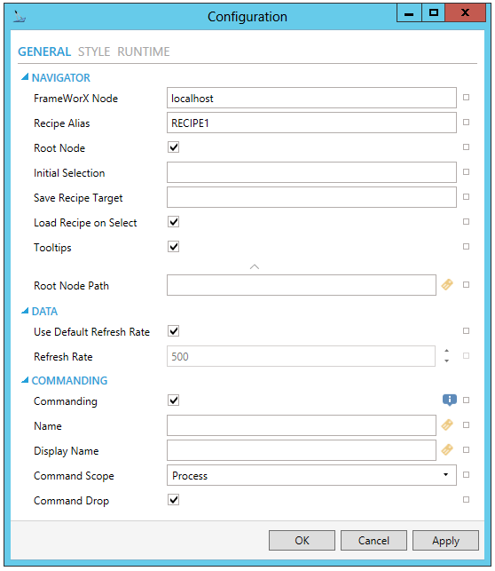Click the application icon in title bar
The image size is (495, 571).
point(19,16)
